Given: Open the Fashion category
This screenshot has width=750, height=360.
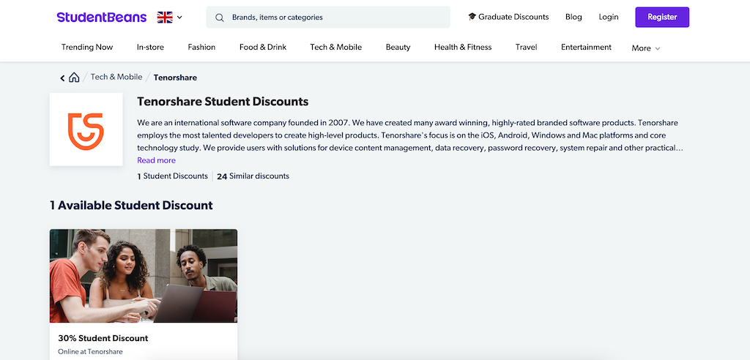Looking at the screenshot, I should coord(201,48).
